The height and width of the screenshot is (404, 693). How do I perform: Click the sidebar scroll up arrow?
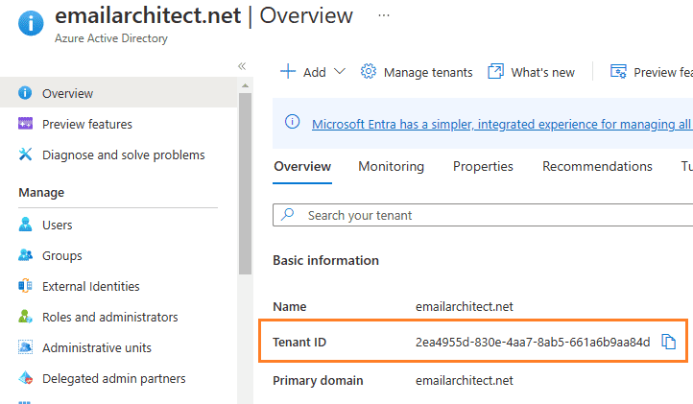[245, 85]
